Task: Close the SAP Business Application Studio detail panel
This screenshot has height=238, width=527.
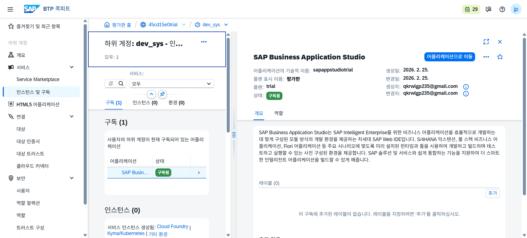Action: click(500, 42)
